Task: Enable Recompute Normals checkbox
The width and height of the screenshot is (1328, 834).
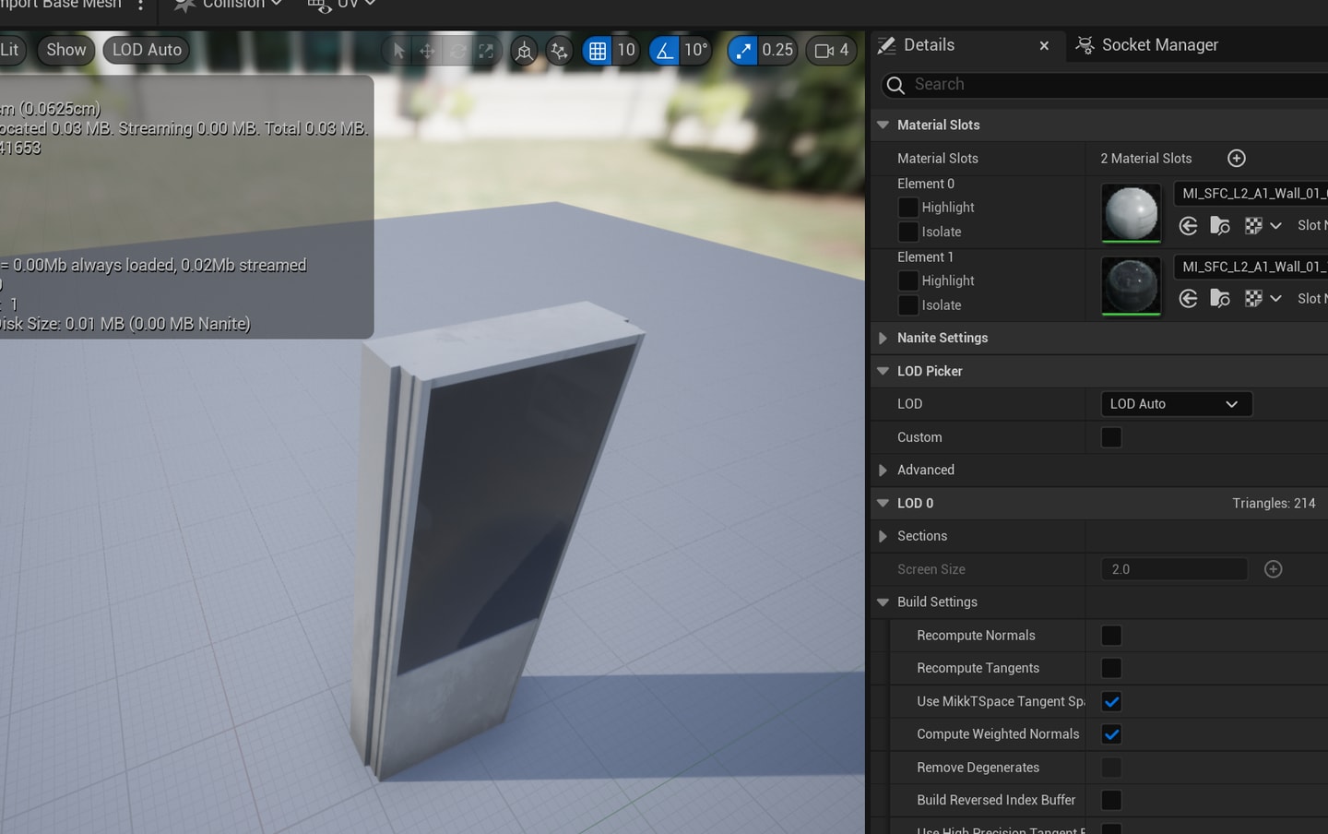Action: [1111, 636]
